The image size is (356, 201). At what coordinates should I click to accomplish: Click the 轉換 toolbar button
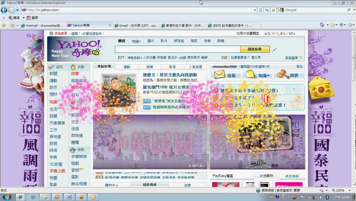tap(14, 18)
